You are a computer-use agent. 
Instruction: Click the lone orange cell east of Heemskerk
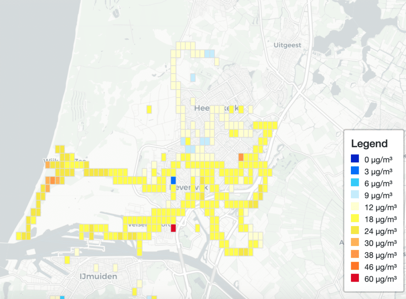click(241, 157)
